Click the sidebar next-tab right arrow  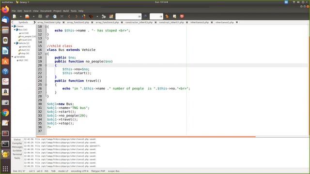point(34,23)
